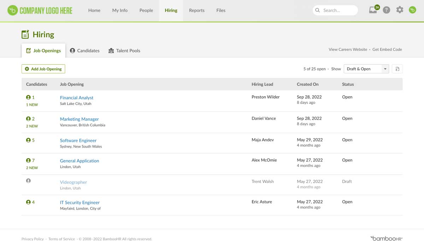Click the Hiring clipboard icon in the page header
Viewport: 424px width, 241px height.
tap(25, 34)
